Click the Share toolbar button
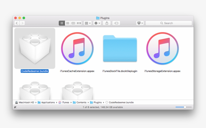Viewport: 206px width, 128px height. (107, 23)
